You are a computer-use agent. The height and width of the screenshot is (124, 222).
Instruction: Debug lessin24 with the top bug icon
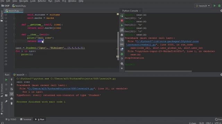[219, 6]
